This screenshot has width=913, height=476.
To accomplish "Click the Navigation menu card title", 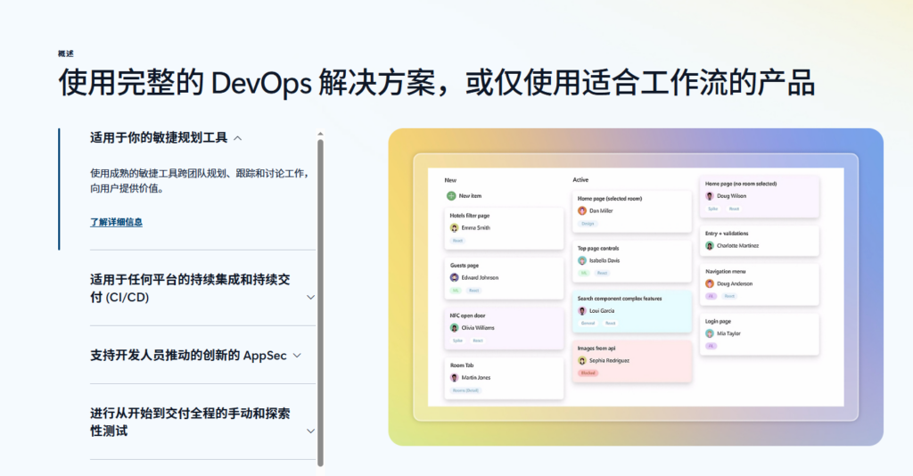I will coord(725,272).
